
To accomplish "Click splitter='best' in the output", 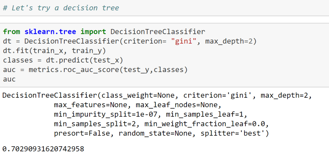I will [x=232, y=134].
